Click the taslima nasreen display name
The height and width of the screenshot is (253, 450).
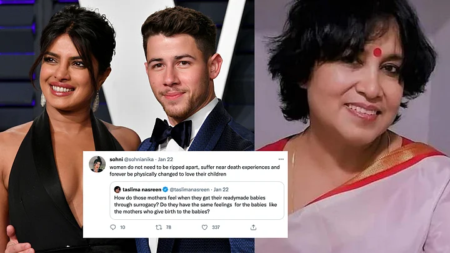click(142, 189)
